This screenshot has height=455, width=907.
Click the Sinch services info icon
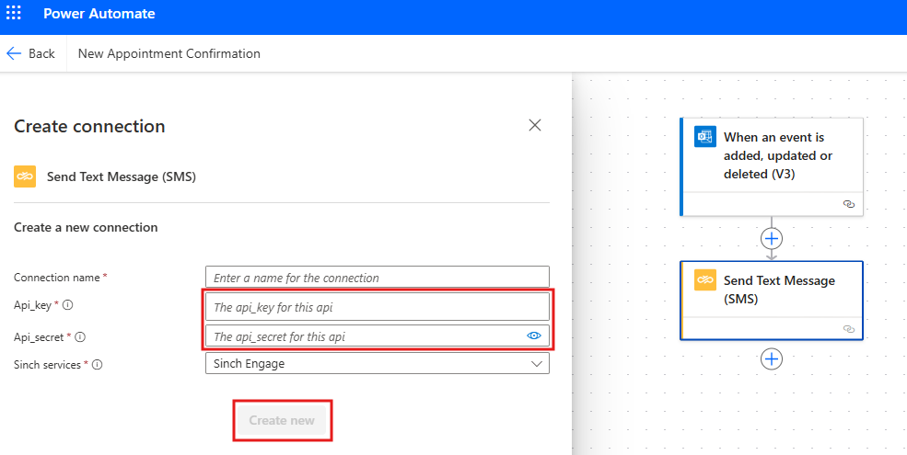click(98, 364)
